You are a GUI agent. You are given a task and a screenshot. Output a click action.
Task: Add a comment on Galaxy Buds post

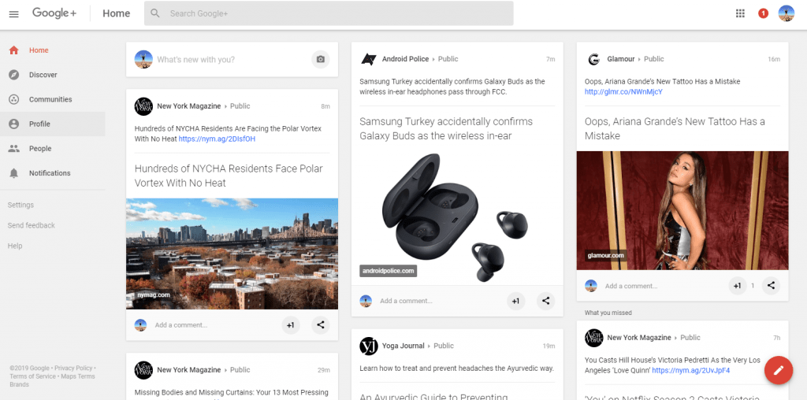406,302
